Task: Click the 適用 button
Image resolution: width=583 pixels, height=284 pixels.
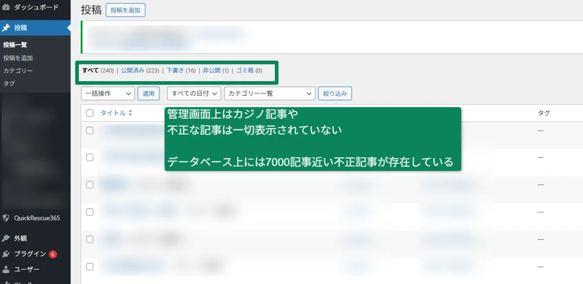Action: [149, 94]
